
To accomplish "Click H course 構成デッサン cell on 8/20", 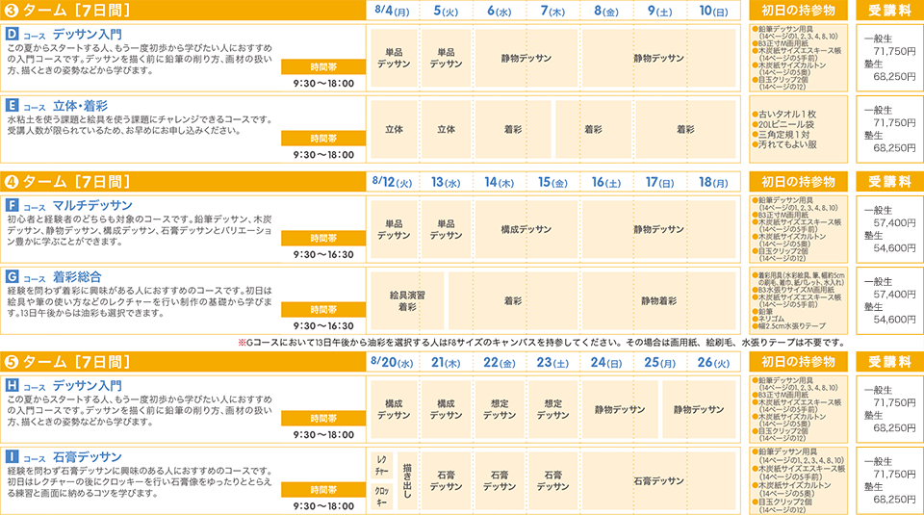I will click(x=394, y=409).
